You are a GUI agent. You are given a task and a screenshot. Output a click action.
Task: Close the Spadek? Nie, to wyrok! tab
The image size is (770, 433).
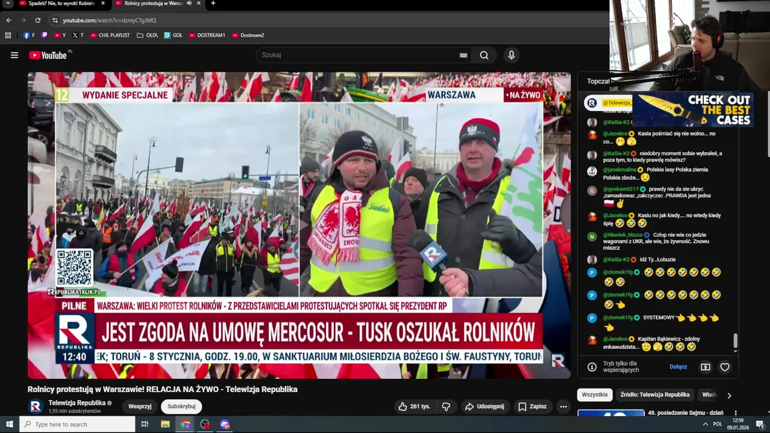pyautogui.click(x=103, y=3)
